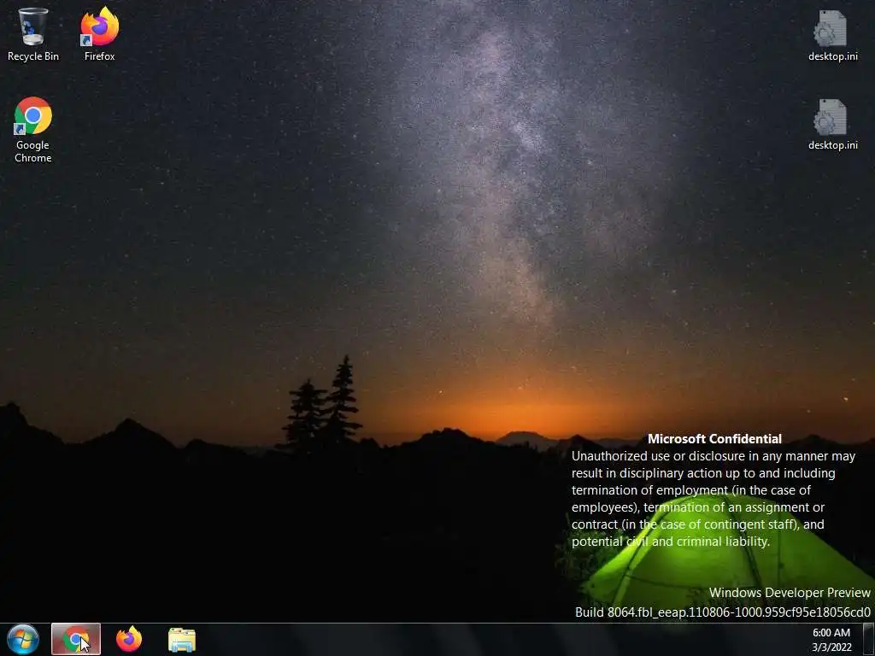Open the clock showing 6:00 AM
875x656 pixels.
pyautogui.click(x=831, y=633)
